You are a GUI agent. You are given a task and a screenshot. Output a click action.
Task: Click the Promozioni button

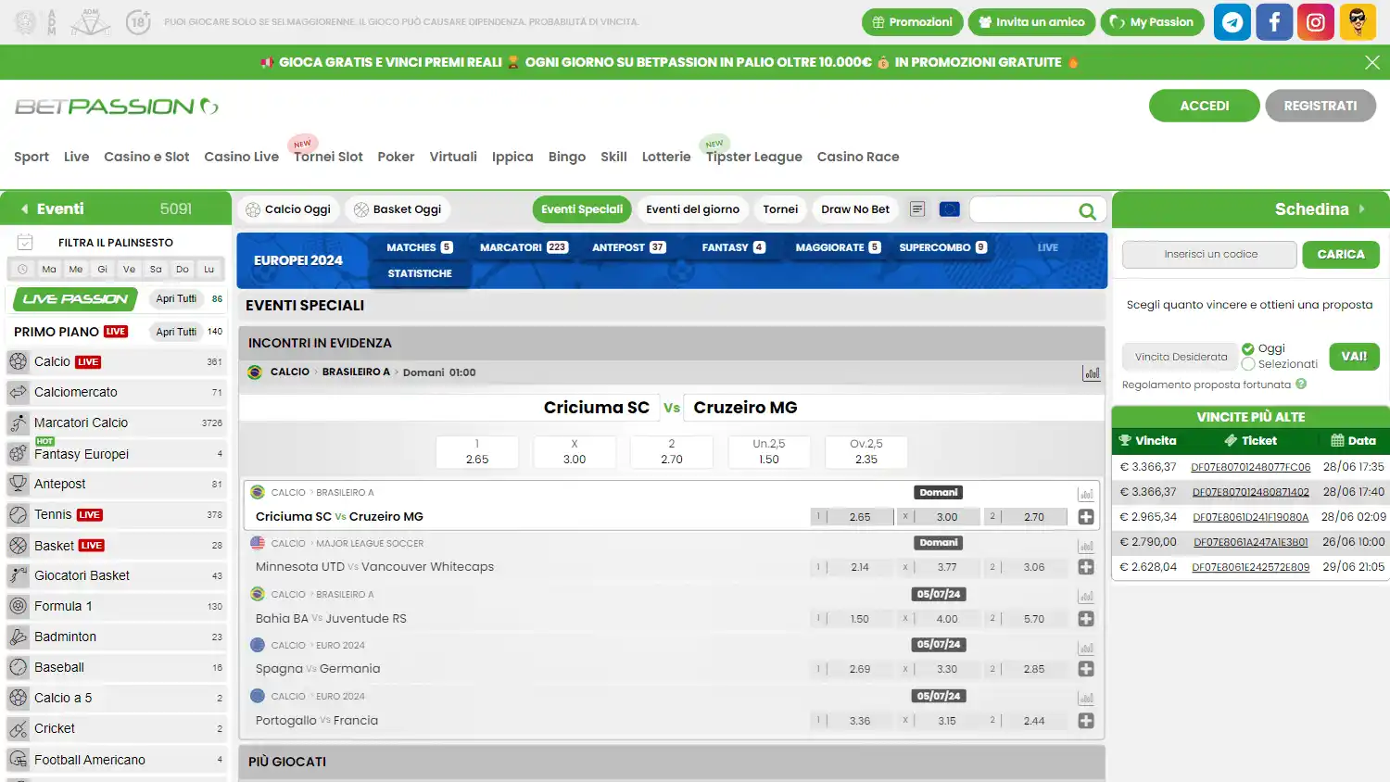913,22
